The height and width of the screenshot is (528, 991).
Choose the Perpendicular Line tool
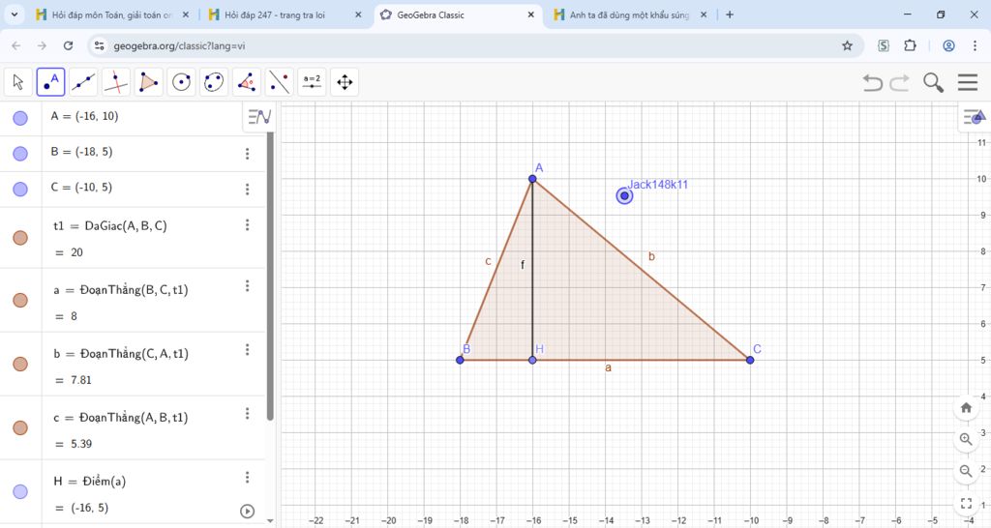pyautogui.click(x=116, y=82)
